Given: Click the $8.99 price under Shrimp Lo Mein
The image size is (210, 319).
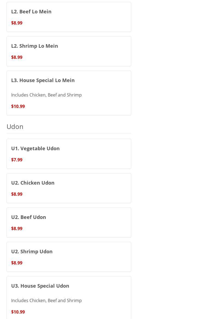Looking at the screenshot, I should (x=17, y=57).
